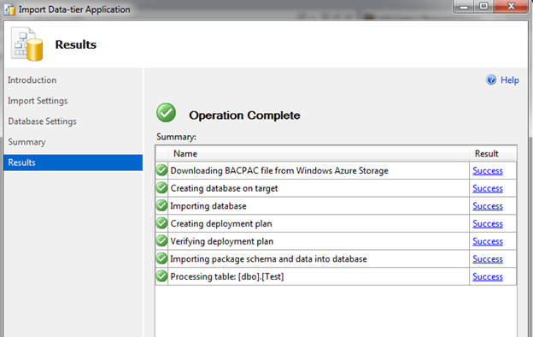Select the 'Creating database on target' row text

point(224,188)
